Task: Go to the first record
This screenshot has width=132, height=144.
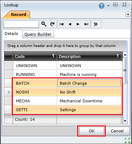Action: pos(62,24)
